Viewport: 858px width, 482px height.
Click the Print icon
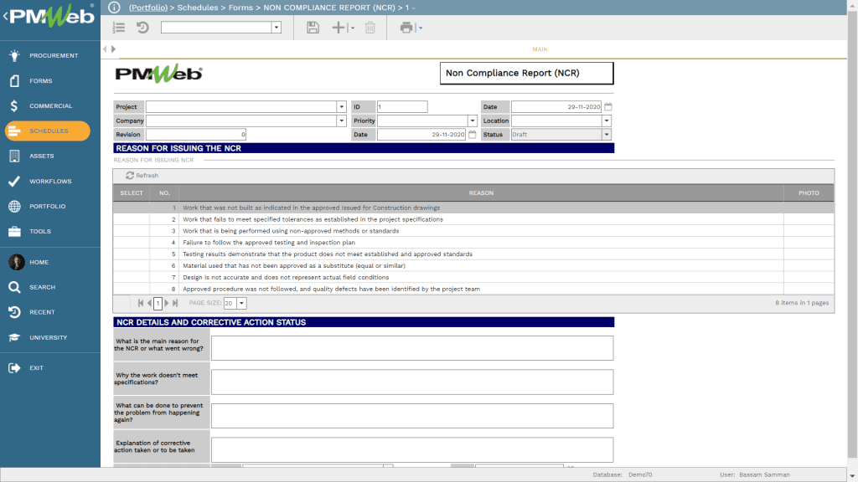click(x=406, y=28)
